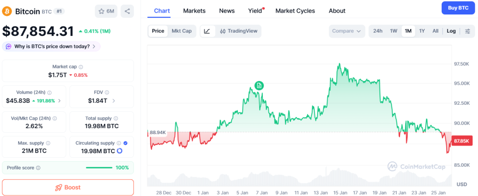478x196 pixels.
Task: Click the news document marker on chart
Action: 259,85
